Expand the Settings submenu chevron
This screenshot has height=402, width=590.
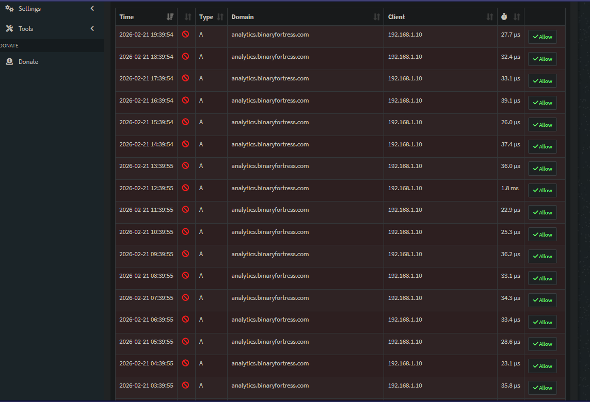click(x=92, y=8)
